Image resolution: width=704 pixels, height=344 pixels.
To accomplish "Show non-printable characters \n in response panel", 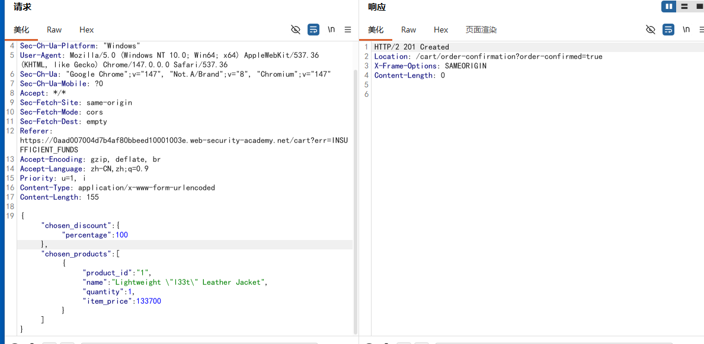I will [686, 30].
